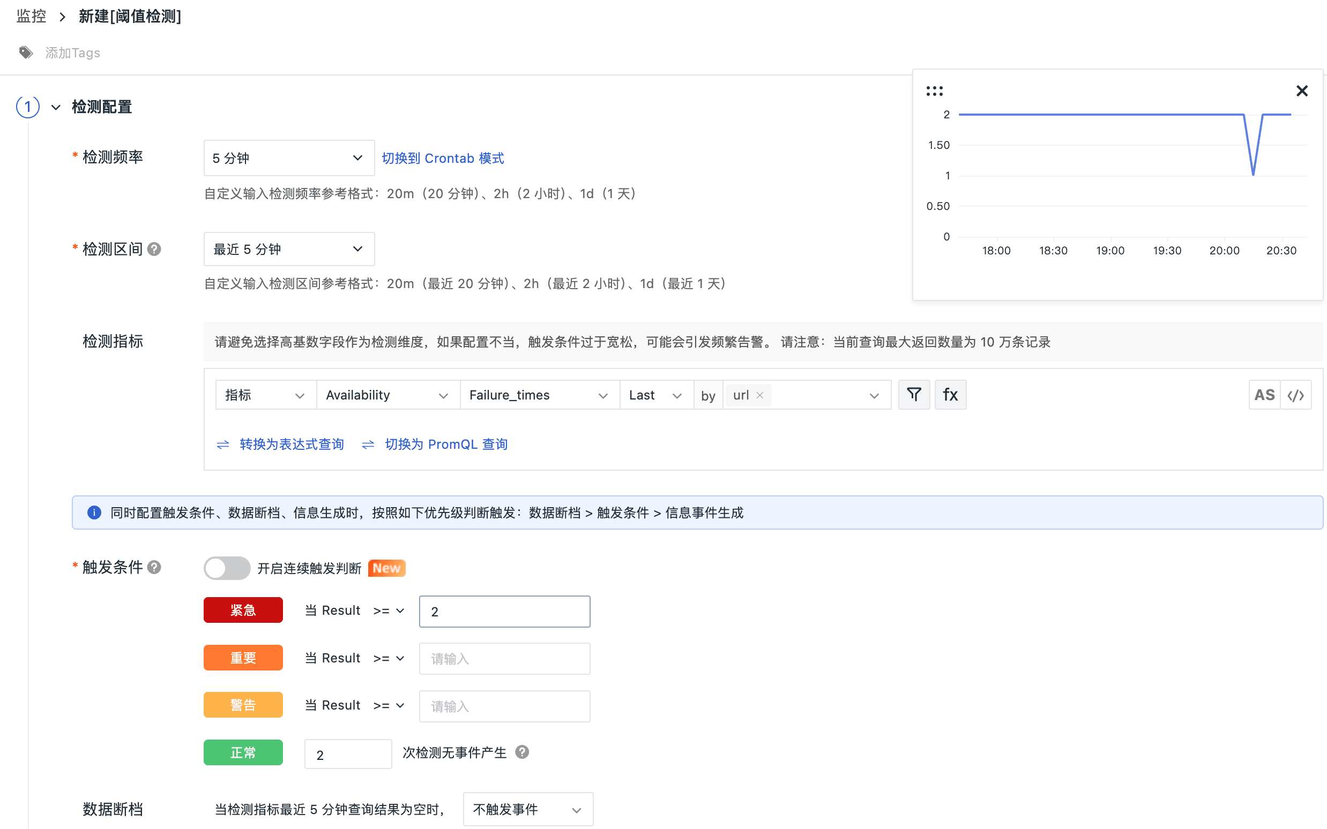This screenshot has height=829, width=1327.
Task: Open the >= operator dropdown for 重要
Action: coord(389,658)
